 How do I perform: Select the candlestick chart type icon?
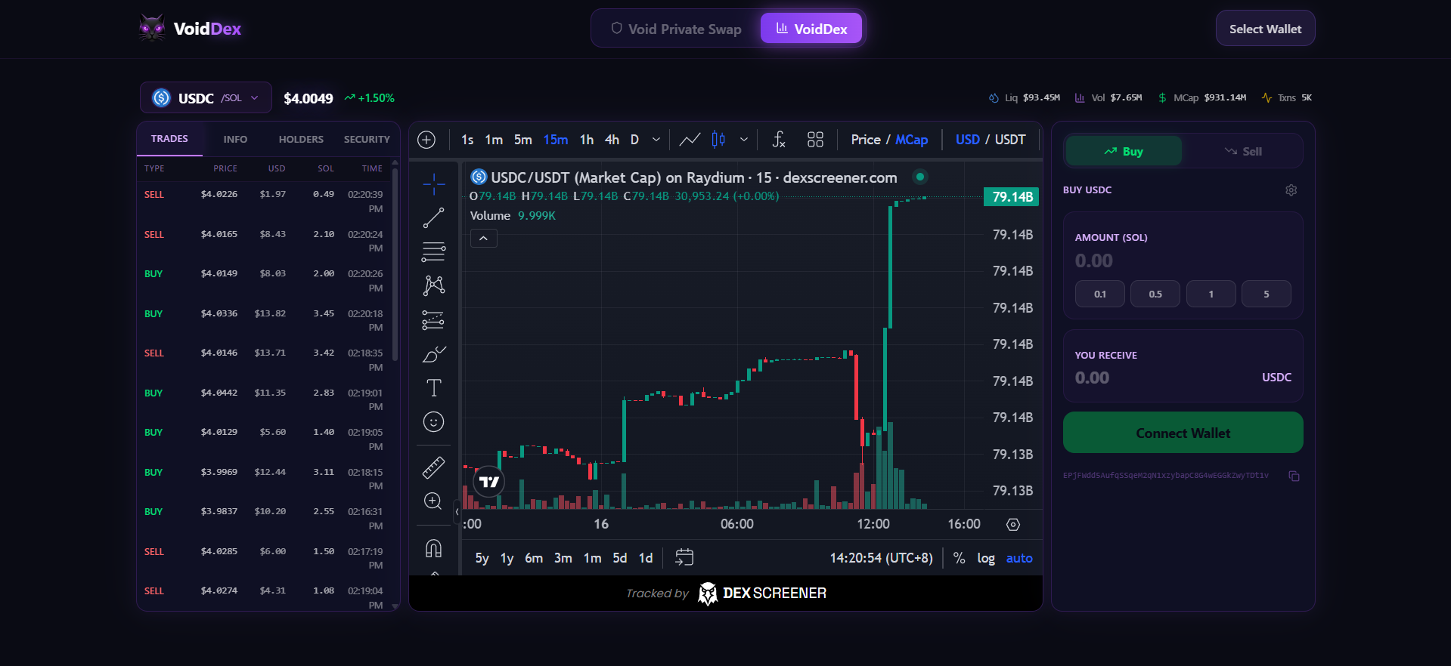click(718, 140)
